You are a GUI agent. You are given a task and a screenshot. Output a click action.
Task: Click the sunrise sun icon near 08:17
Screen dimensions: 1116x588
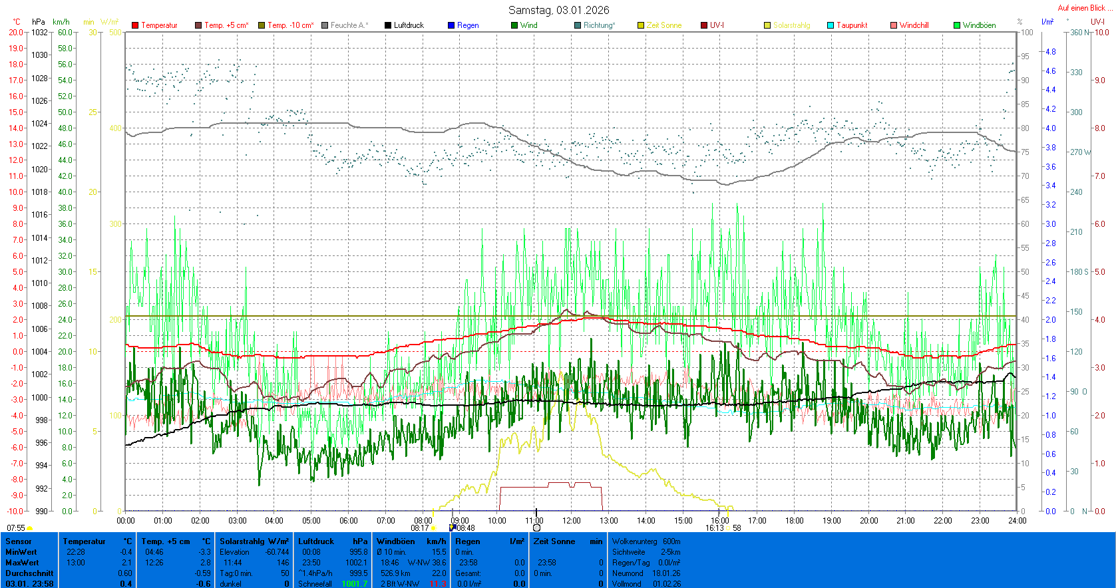(x=433, y=528)
